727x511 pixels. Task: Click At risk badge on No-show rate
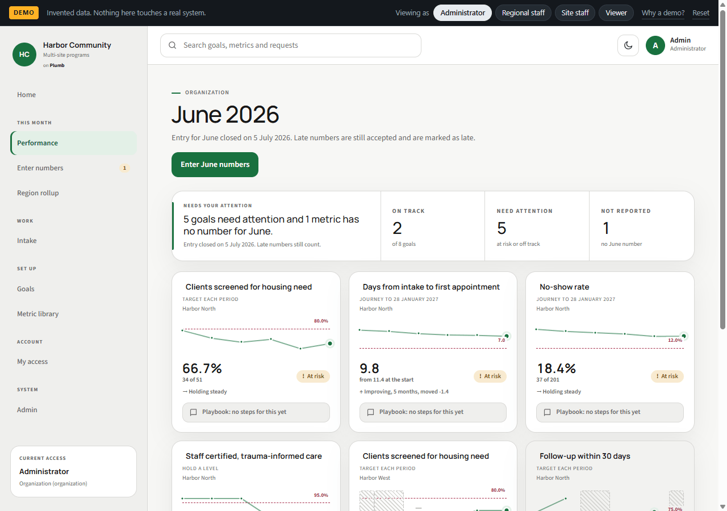click(667, 376)
